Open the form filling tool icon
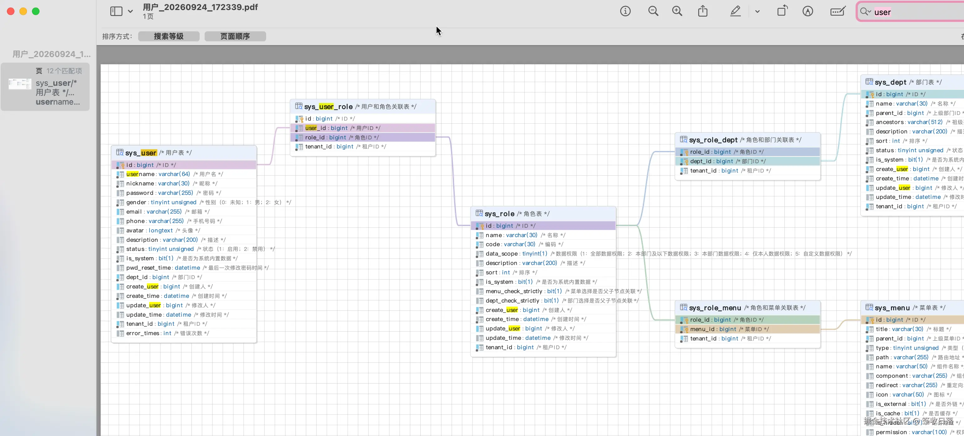The height and width of the screenshot is (436, 964). 837,11
